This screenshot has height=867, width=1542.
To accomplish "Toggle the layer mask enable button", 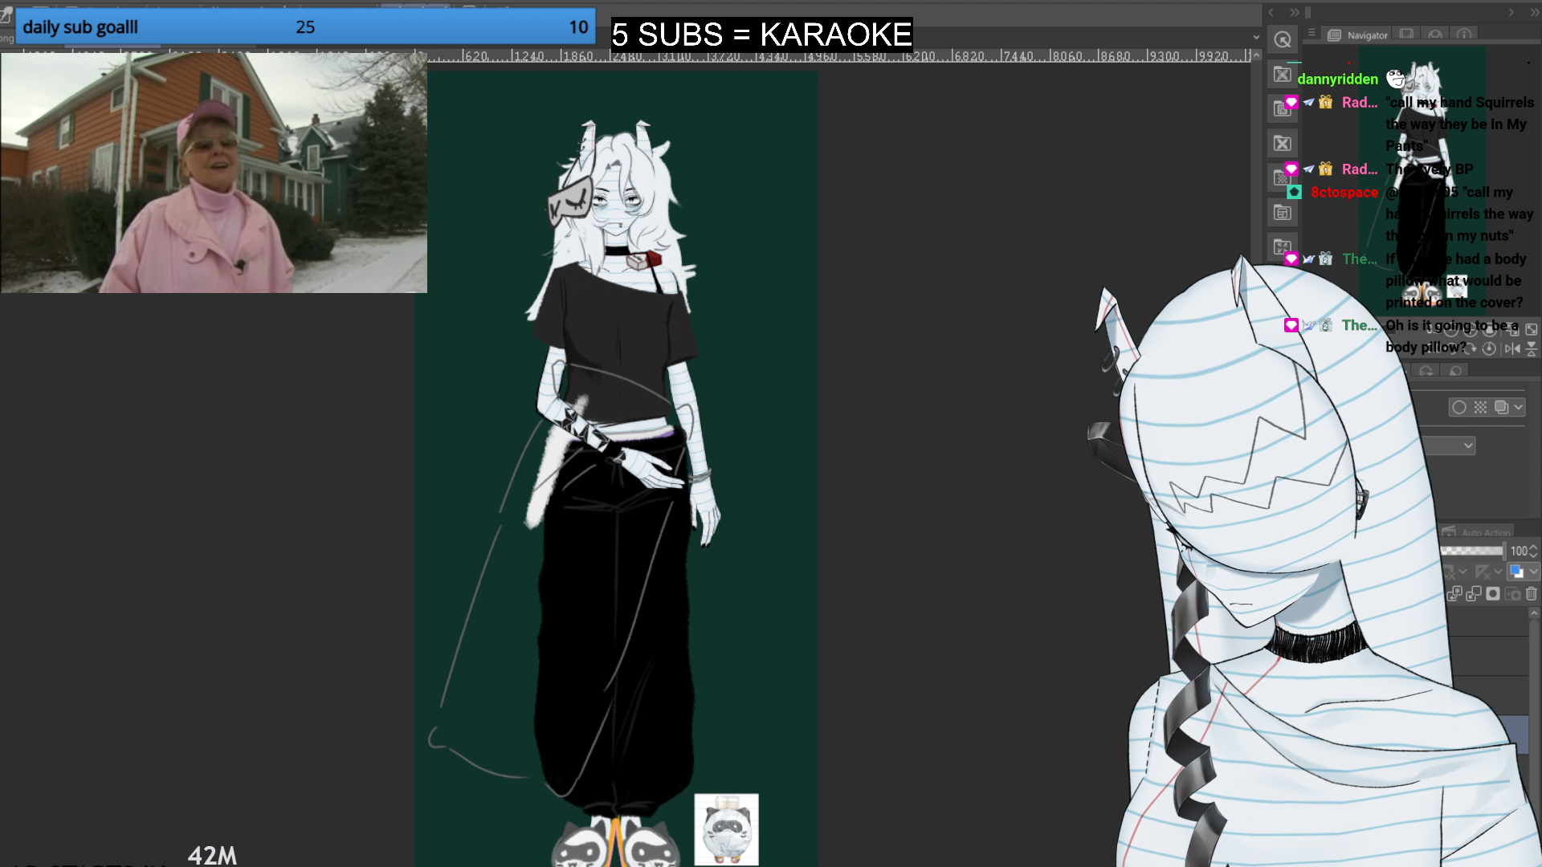I will coord(1450,572).
